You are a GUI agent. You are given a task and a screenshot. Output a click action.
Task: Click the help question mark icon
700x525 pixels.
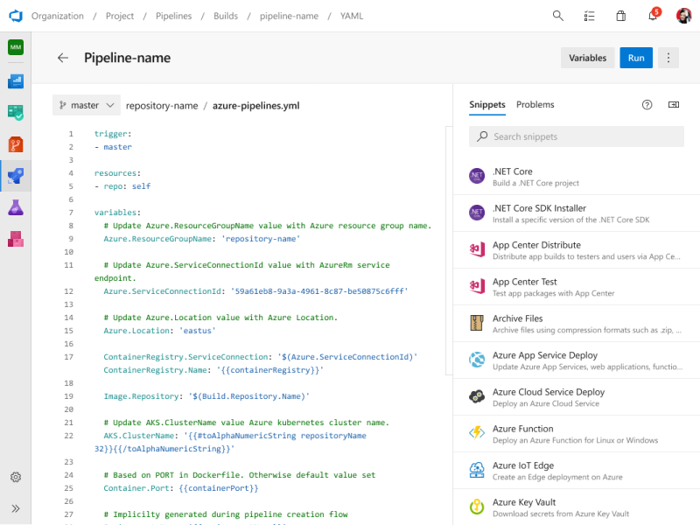(647, 105)
